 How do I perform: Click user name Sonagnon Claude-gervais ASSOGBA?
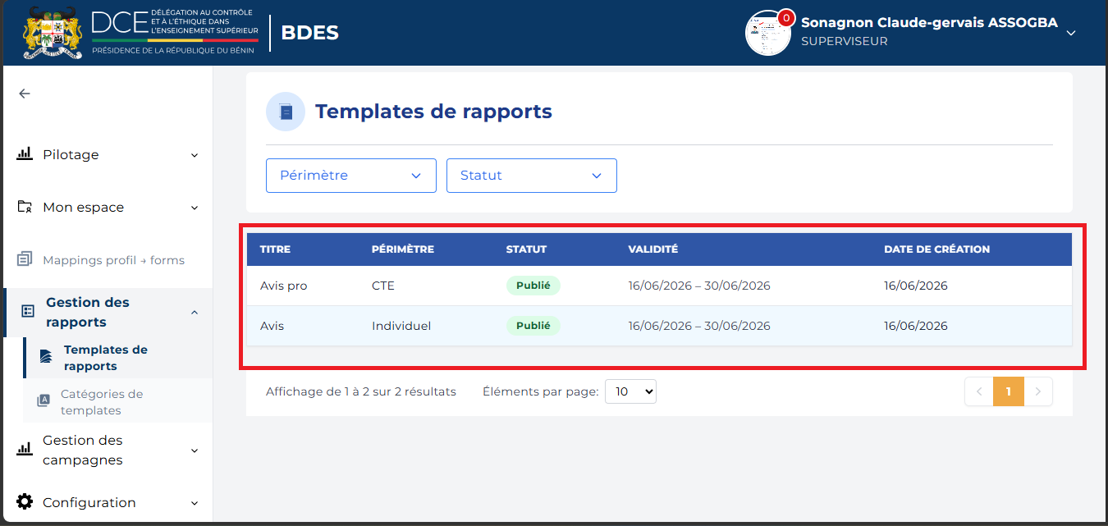[x=929, y=23]
